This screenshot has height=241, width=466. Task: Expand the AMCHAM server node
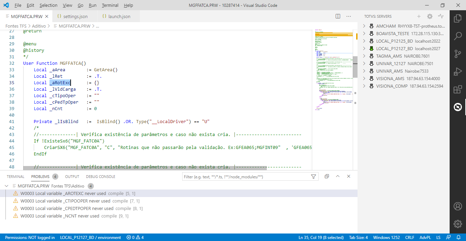click(364, 26)
